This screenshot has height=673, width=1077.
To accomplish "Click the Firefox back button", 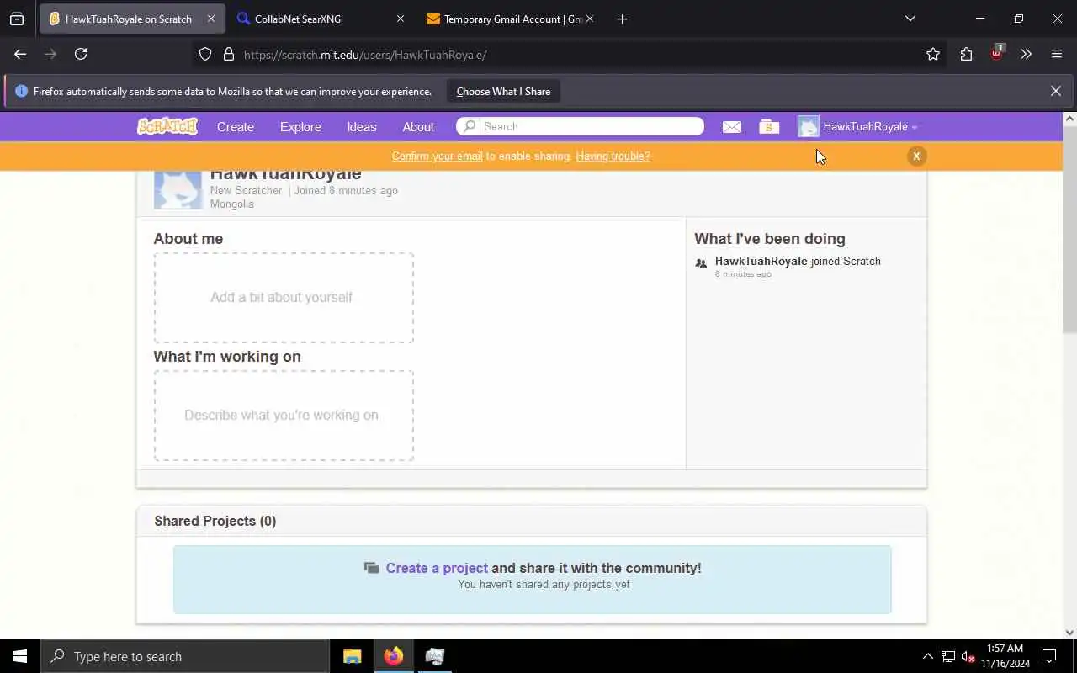I will (20, 54).
